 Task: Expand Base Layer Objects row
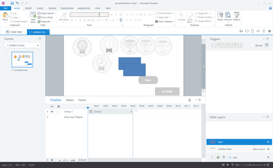(48, 117)
